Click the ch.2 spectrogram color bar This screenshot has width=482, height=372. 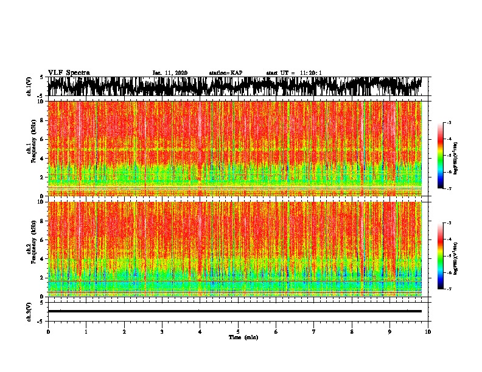coord(441,256)
